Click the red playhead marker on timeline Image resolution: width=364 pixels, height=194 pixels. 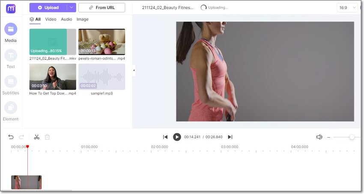pyautogui.click(x=27, y=147)
